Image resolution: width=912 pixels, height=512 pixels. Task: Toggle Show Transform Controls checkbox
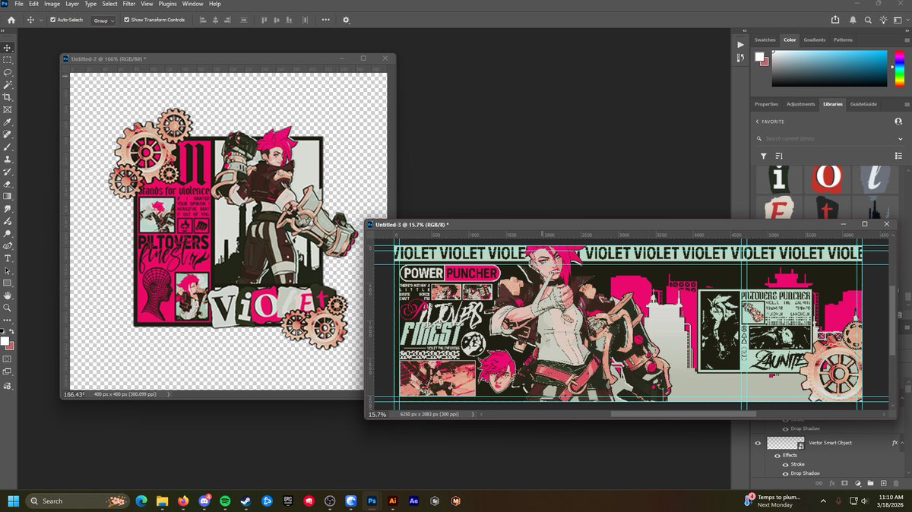click(126, 20)
